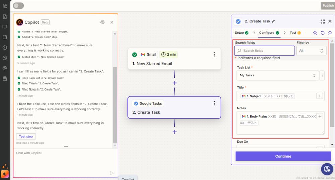This screenshot has height=180, width=335.
Task: Close the Create Task panel
Action: [330, 21]
